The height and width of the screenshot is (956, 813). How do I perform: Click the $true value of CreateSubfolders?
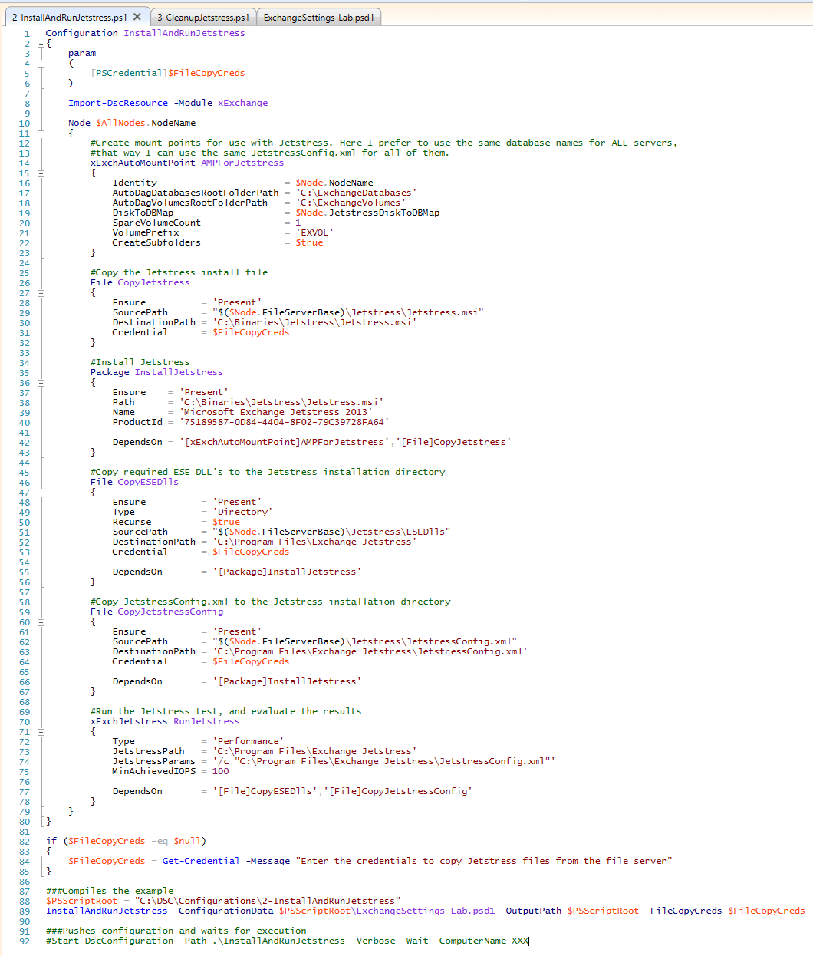point(309,242)
